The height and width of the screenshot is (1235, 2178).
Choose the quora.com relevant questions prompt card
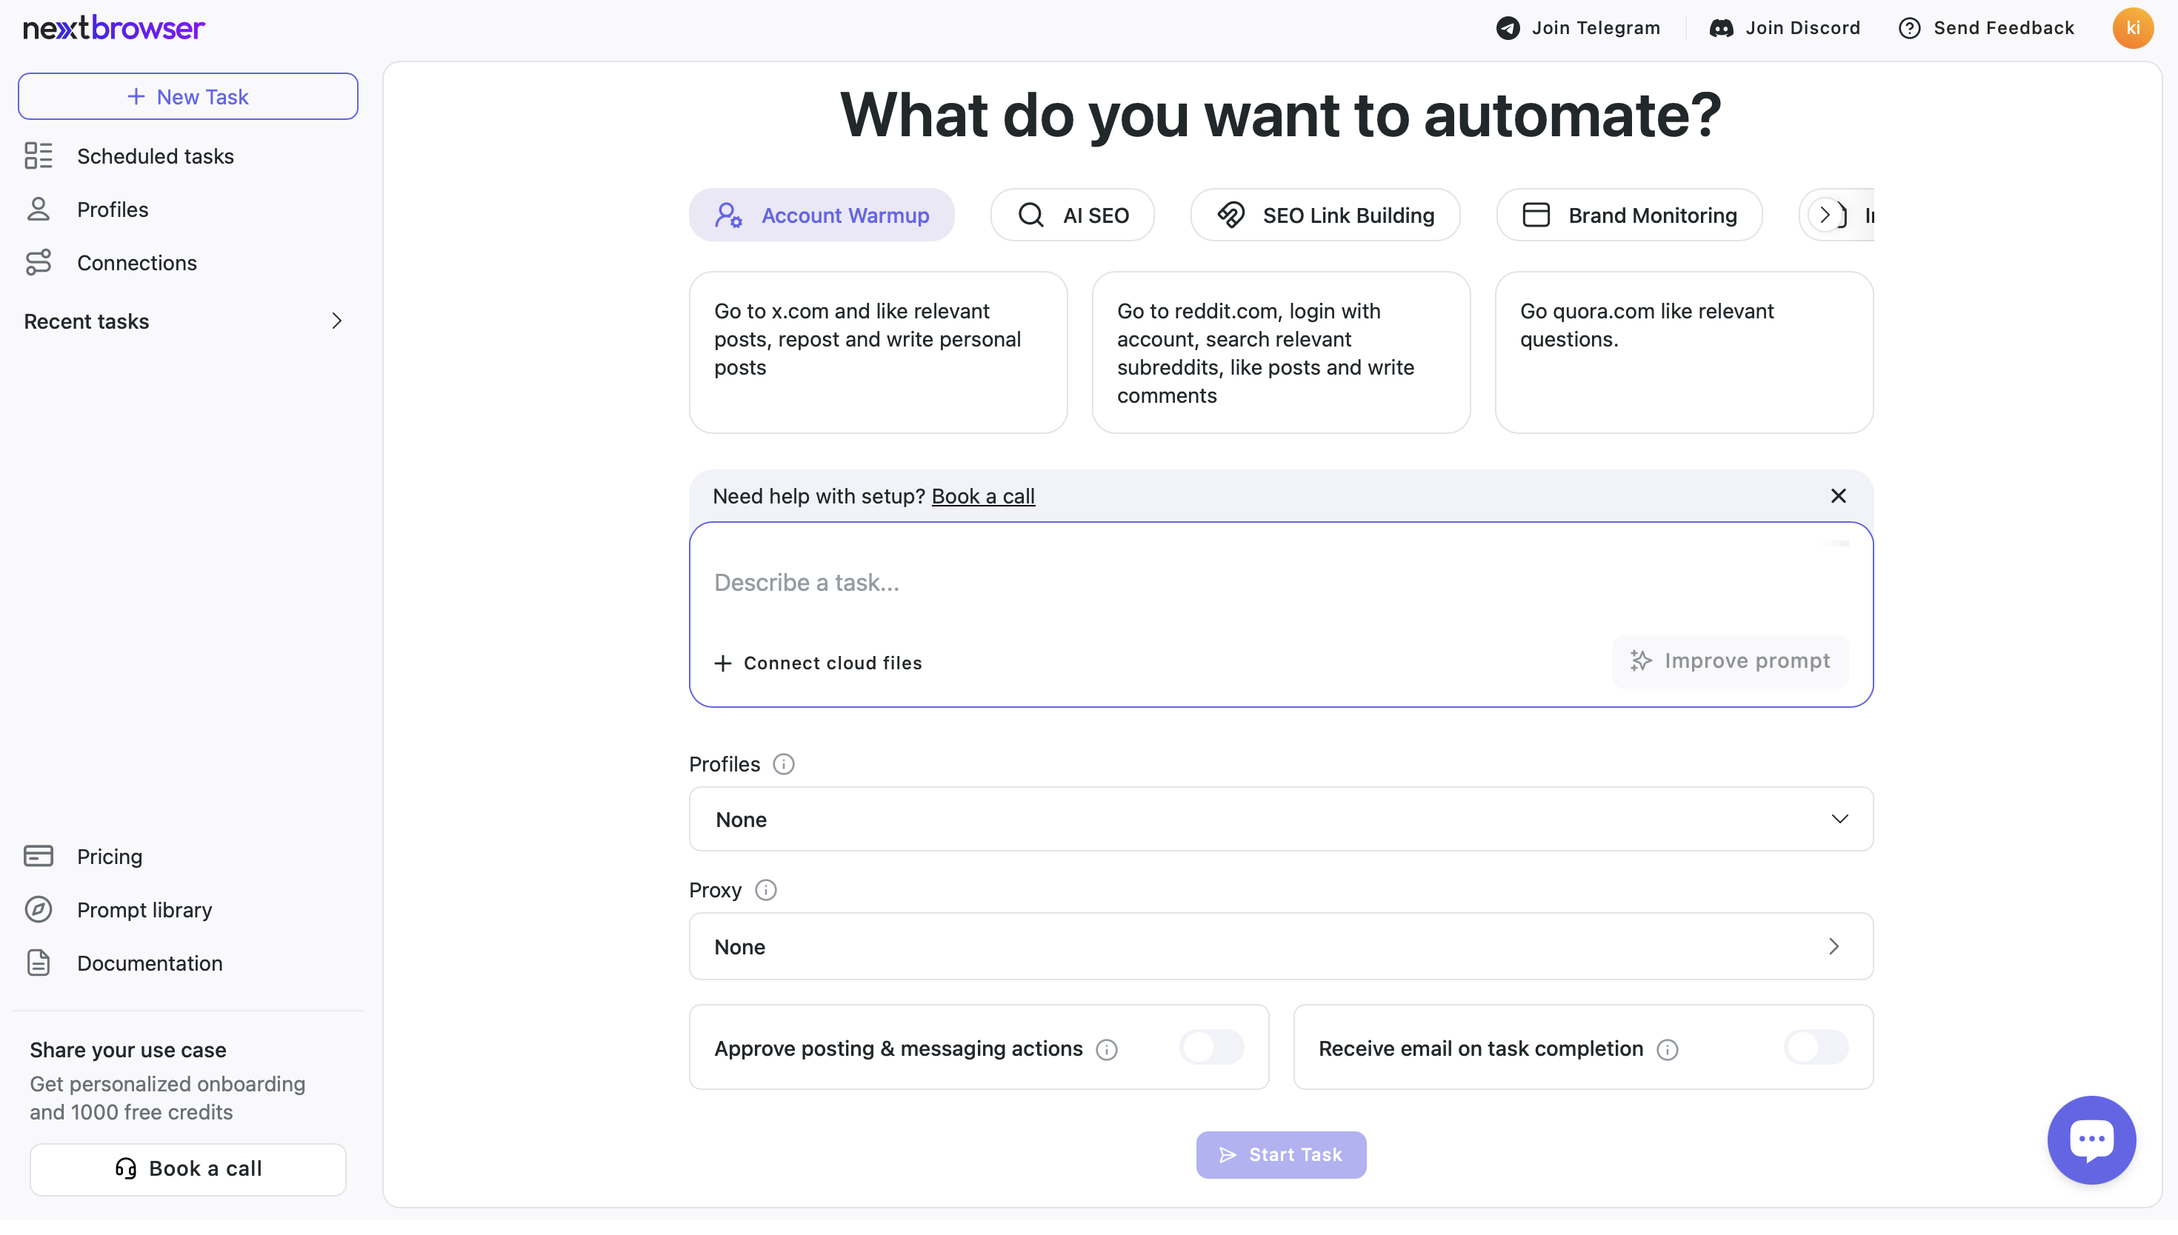1683,353
